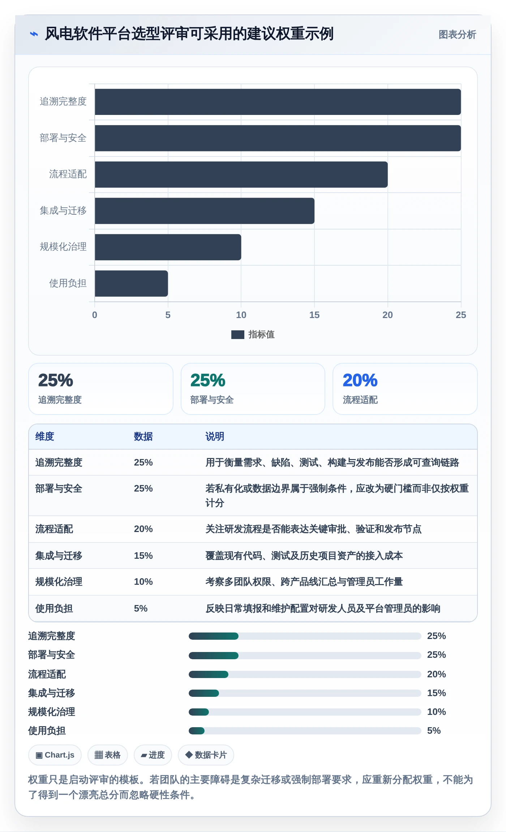Click the Chart.js tag chip

(x=55, y=755)
